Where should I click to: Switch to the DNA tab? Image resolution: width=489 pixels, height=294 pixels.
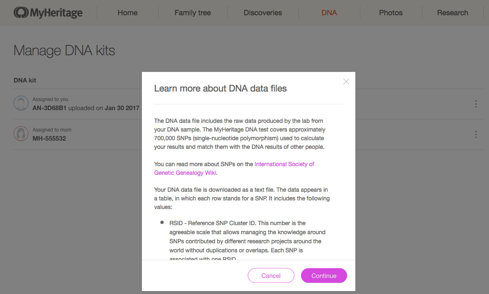click(x=329, y=12)
